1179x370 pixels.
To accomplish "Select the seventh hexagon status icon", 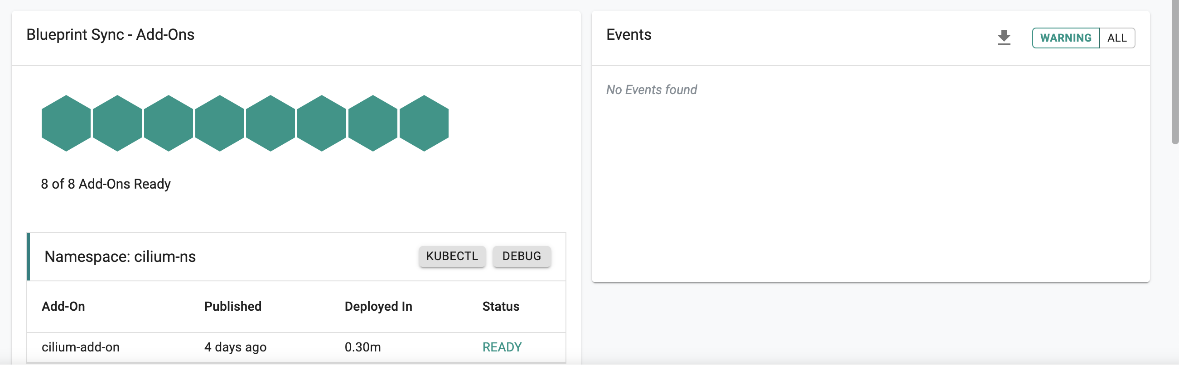I will [373, 123].
